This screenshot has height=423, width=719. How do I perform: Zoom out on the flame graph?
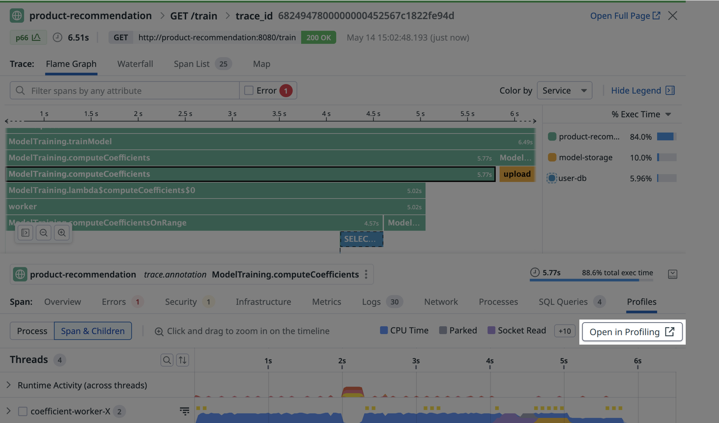pyautogui.click(x=43, y=233)
